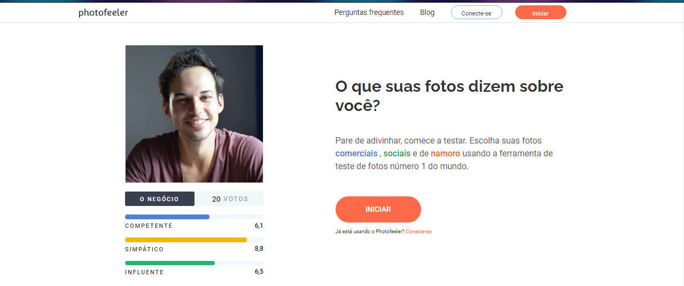Click the 6,5 Influente score
The image size is (684, 286).
coord(259,272)
